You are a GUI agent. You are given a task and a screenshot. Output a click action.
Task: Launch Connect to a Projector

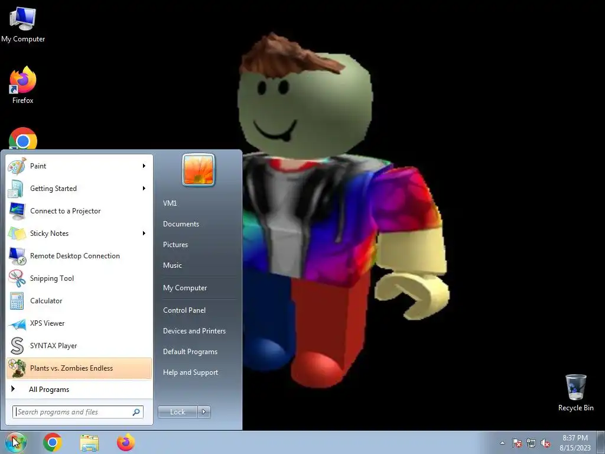pos(79,211)
